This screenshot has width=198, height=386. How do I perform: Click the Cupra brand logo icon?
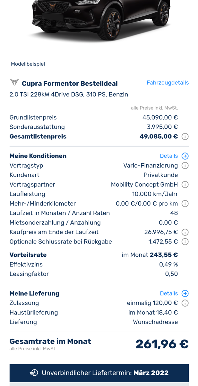click(x=14, y=83)
